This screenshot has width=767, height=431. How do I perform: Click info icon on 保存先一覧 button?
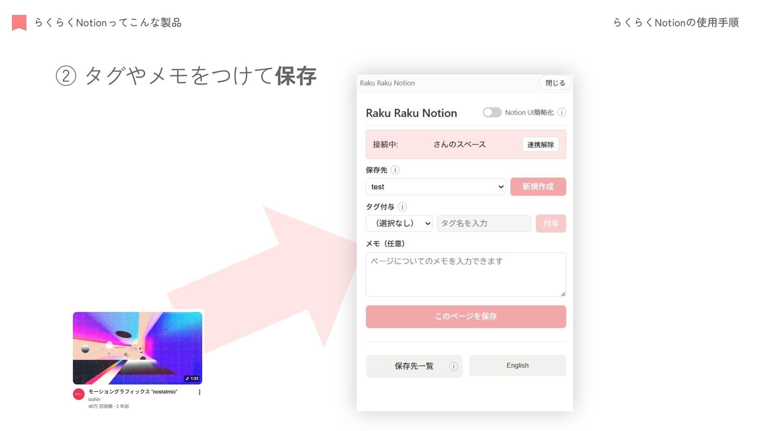(x=453, y=366)
